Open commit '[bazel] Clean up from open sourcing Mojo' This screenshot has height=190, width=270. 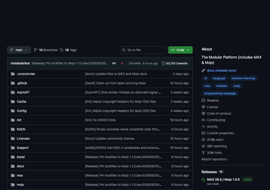115,83
